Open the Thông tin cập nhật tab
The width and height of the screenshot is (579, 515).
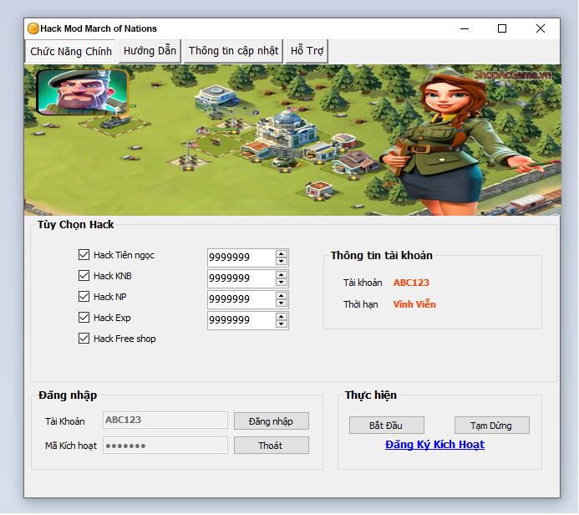(x=233, y=51)
